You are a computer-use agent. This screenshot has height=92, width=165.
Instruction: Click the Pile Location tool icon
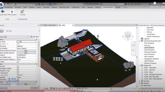(x=12, y=11)
